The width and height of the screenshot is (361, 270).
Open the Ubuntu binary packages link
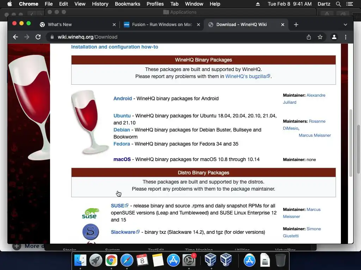[x=122, y=116]
